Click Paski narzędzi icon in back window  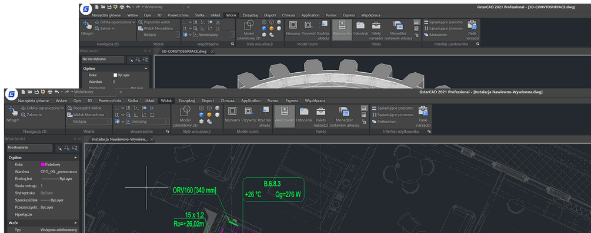(472, 30)
